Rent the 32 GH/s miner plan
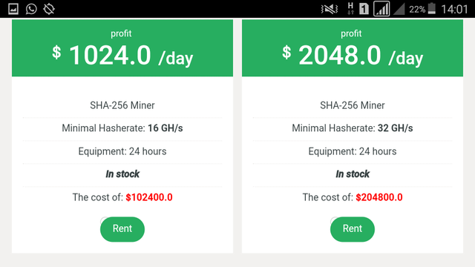Viewport: 475px width, 267px height. 353,229
